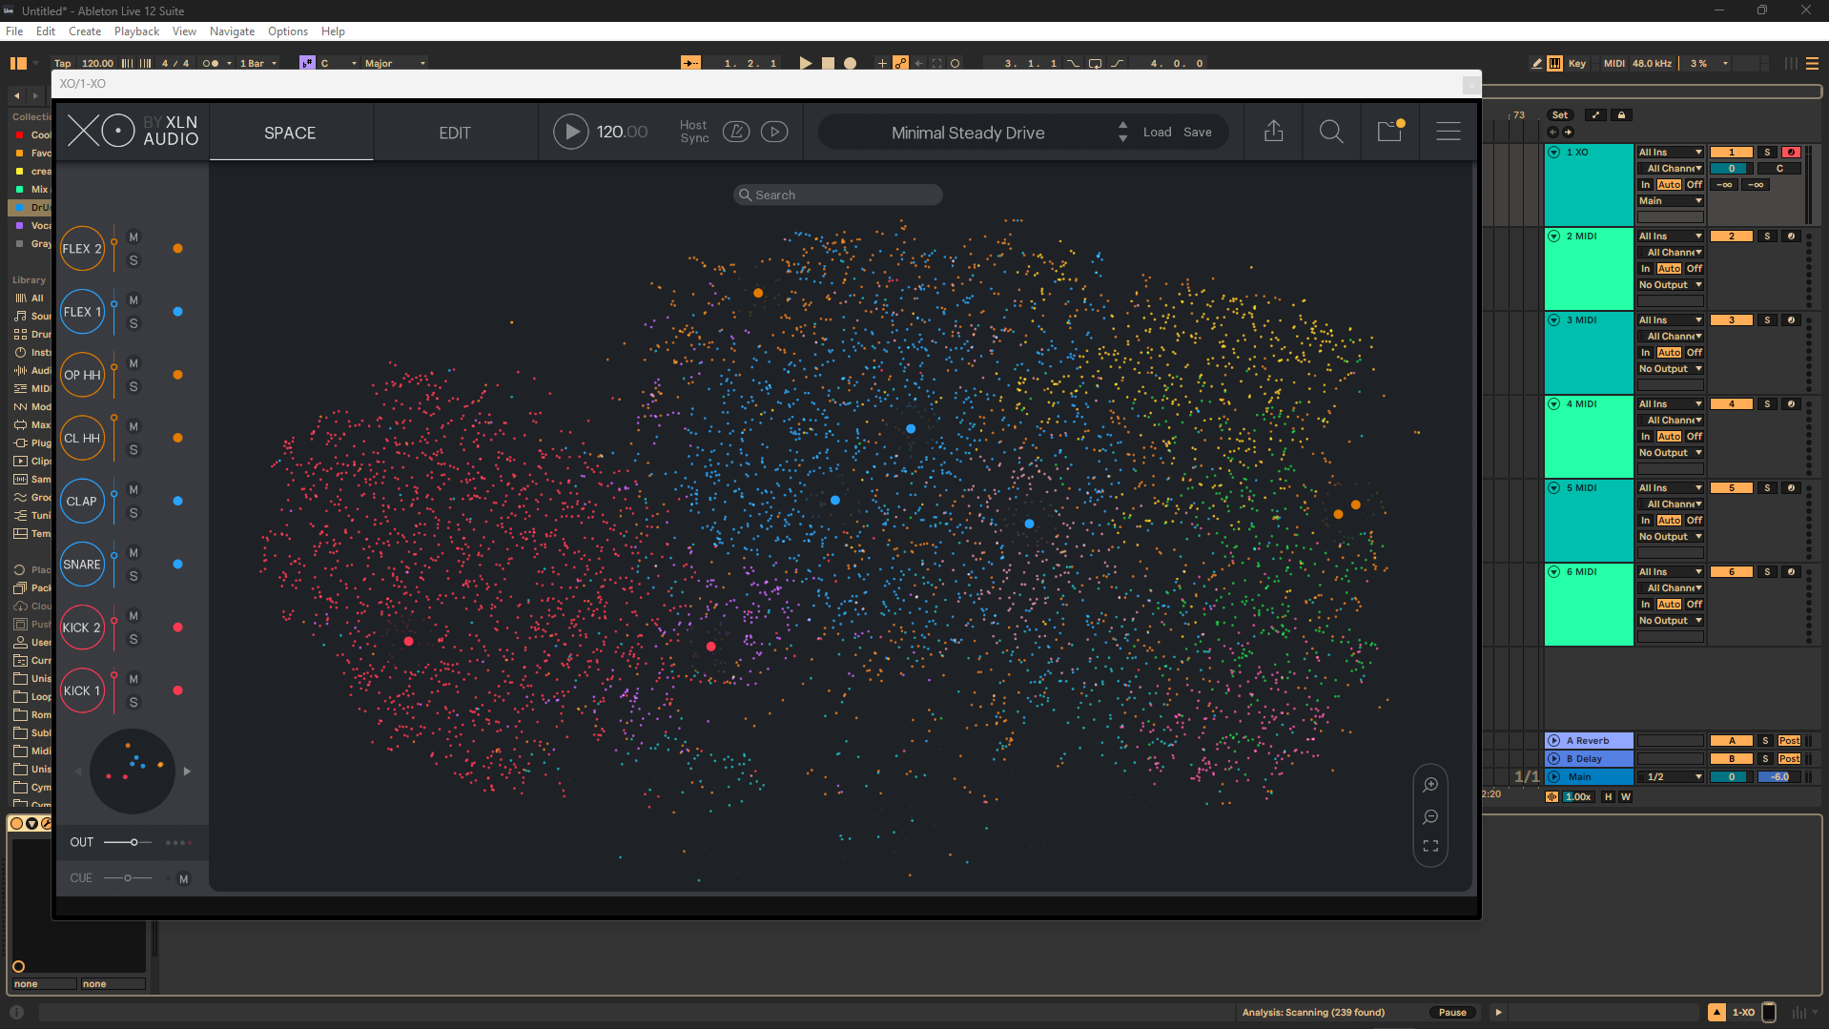Open the XO magnifier search icon
The width and height of the screenshot is (1829, 1029).
pyautogui.click(x=1331, y=132)
